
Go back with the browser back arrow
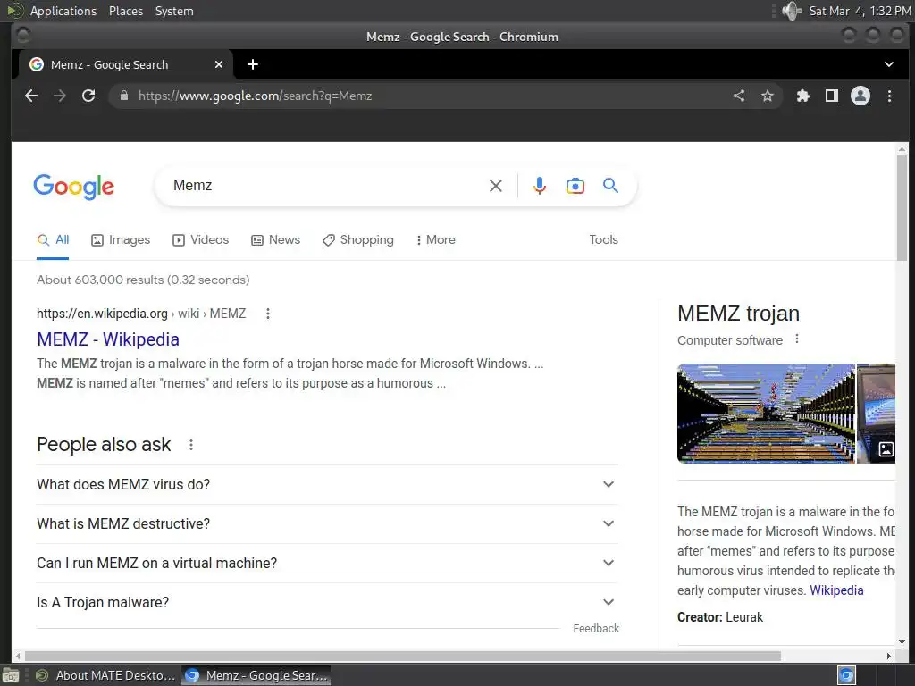click(x=31, y=96)
